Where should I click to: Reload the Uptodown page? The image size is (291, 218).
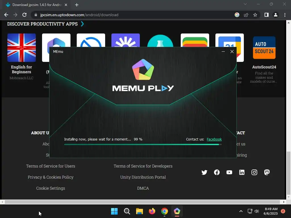pyautogui.click(x=24, y=15)
